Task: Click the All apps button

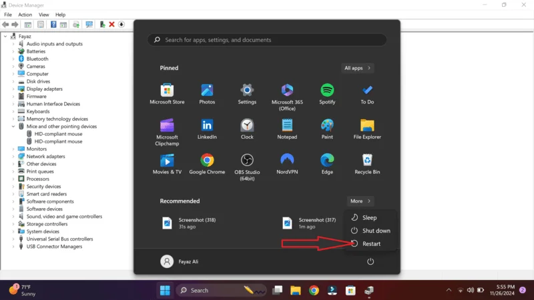Action: click(357, 68)
